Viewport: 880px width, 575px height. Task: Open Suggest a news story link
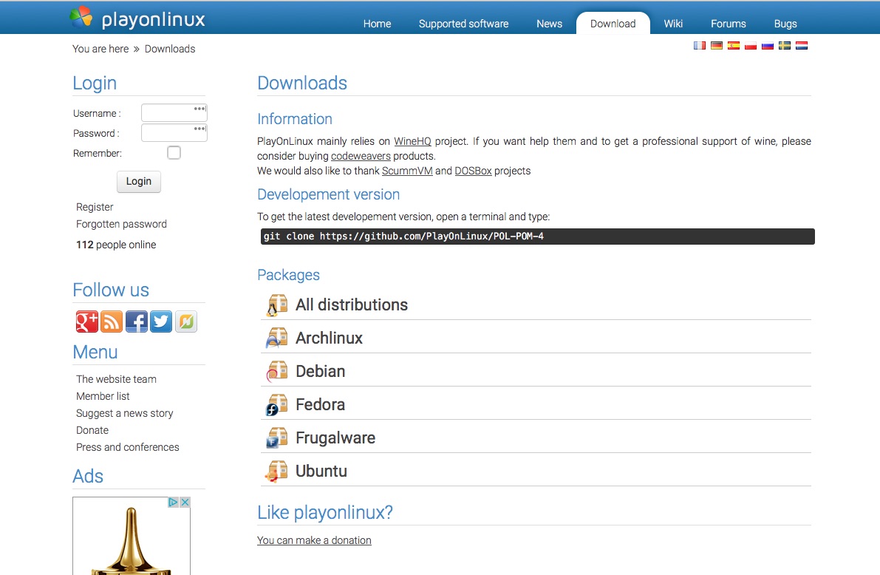[x=125, y=413]
